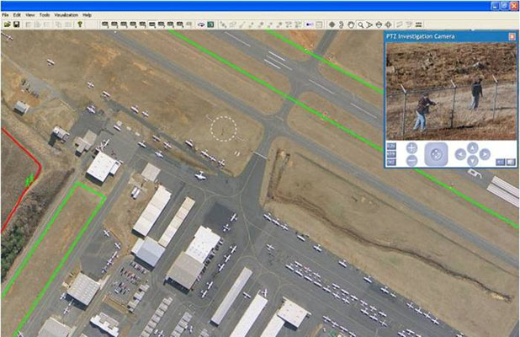Screen dimensions: 520x337
Task: Click the top preset button in PTZ panel
Action: [x=391, y=147]
